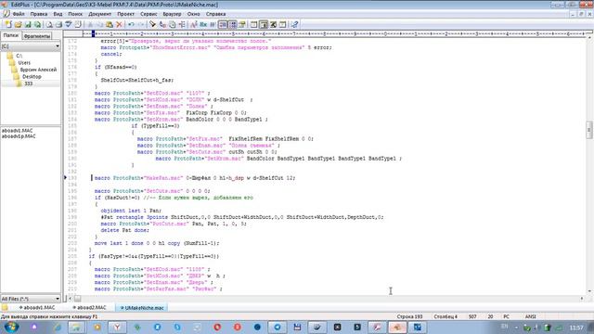
Task: Click the Set Font icon
Action: pos(194,24)
